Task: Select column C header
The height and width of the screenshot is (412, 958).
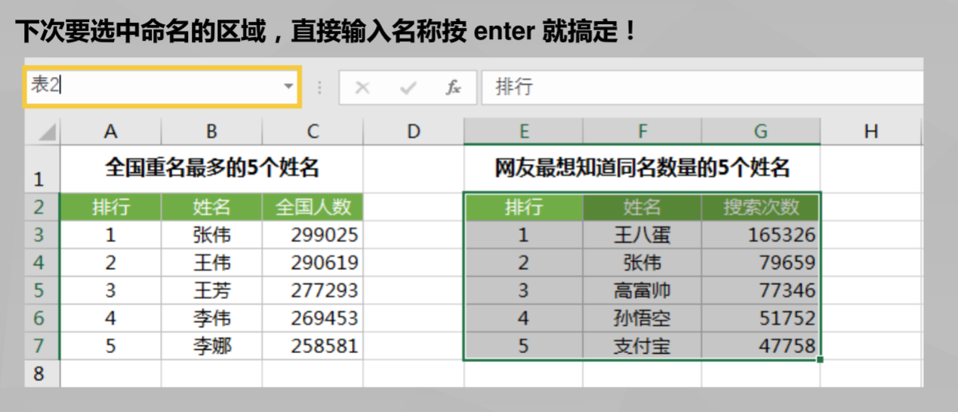Action: click(313, 131)
